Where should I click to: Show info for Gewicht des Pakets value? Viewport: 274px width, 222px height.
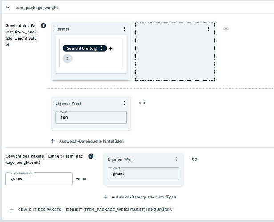pos(43,26)
